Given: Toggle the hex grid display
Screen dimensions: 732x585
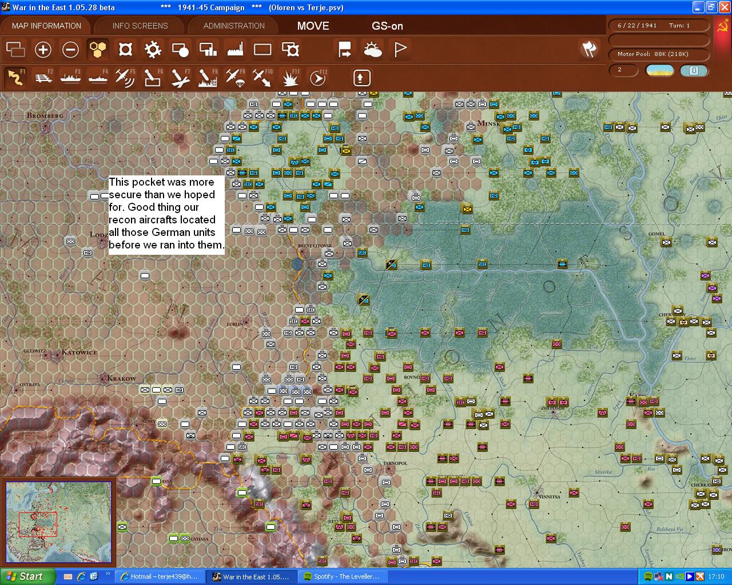Looking at the screenshot, I should pyautogui.click(x=98, y=50).
